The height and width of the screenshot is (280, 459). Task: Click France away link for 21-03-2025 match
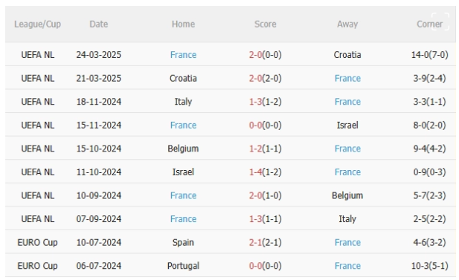tap(347, 78)
